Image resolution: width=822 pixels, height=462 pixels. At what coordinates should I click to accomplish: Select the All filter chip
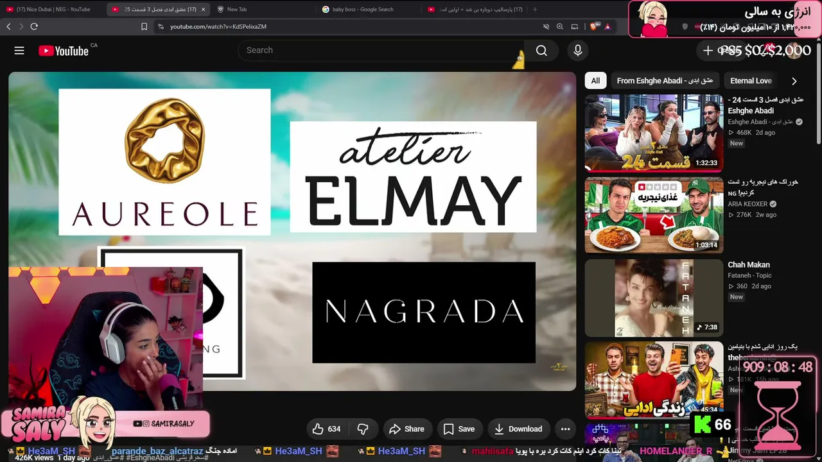(595, 81)
